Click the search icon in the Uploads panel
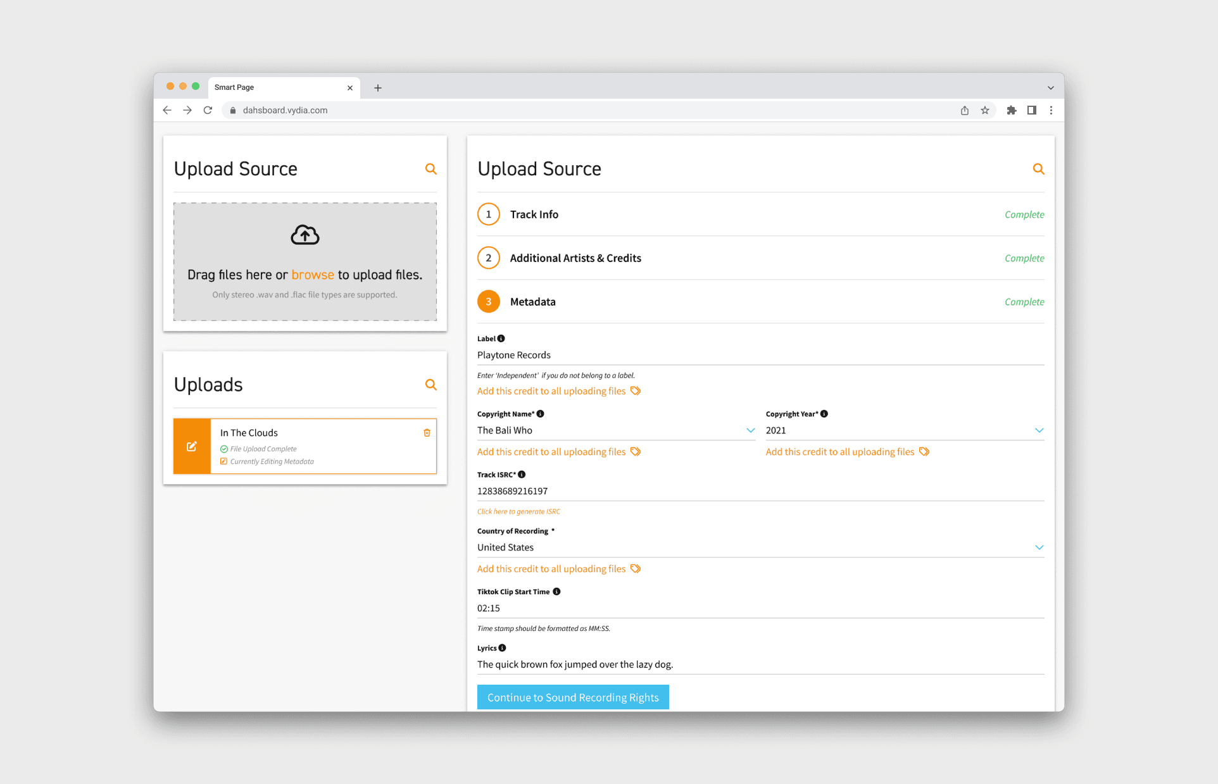The height and width of the screenshot is (784, 1218). [x=430, y=384]
